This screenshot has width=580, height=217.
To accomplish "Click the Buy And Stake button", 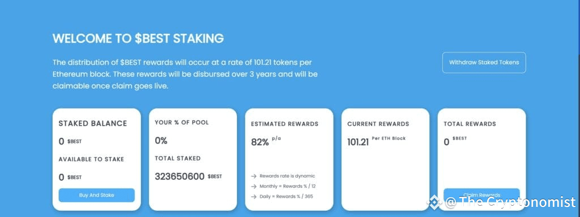I will coord(96,195).
